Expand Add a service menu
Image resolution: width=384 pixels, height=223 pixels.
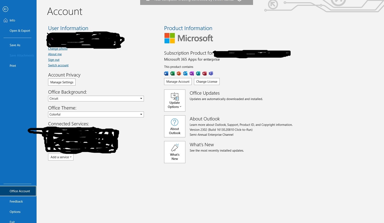click(61, 157)
